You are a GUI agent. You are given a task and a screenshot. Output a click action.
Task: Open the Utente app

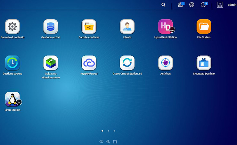click(127, 27)
